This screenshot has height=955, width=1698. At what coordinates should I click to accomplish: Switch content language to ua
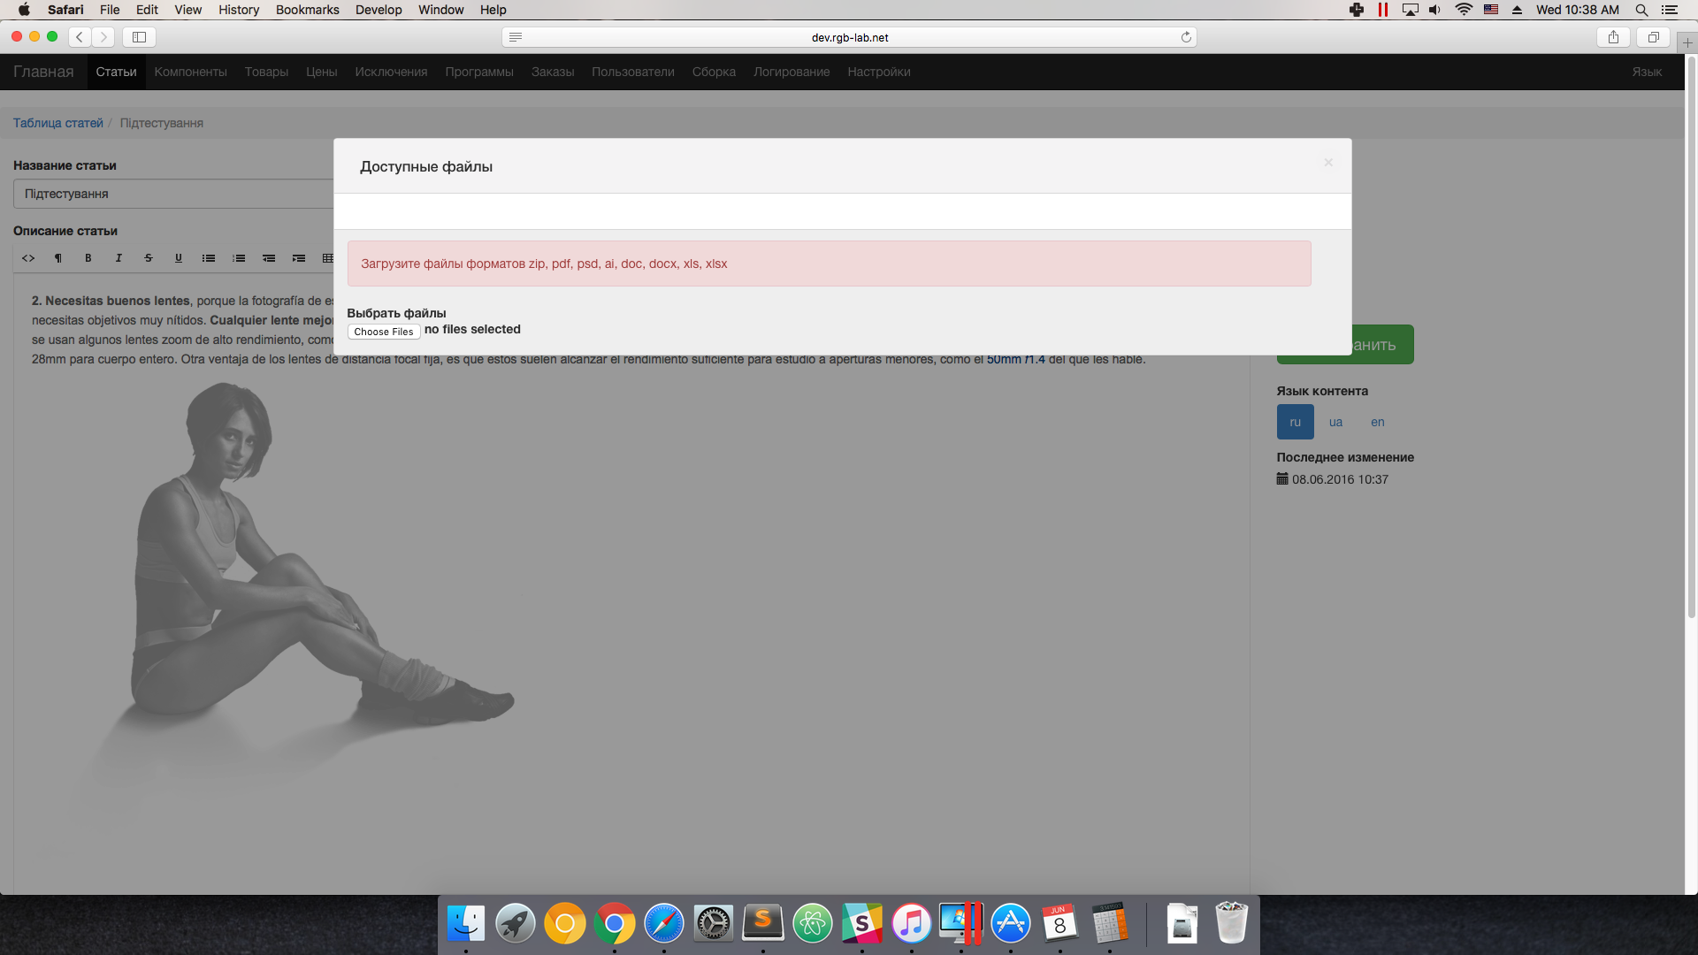[1335, 422]
